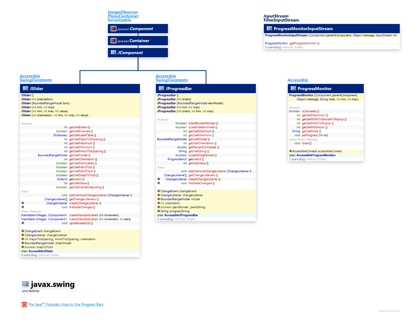Click the Oracle icon beside the tutorial link
The image size is (417, 325).
click(x=24, y=304)
